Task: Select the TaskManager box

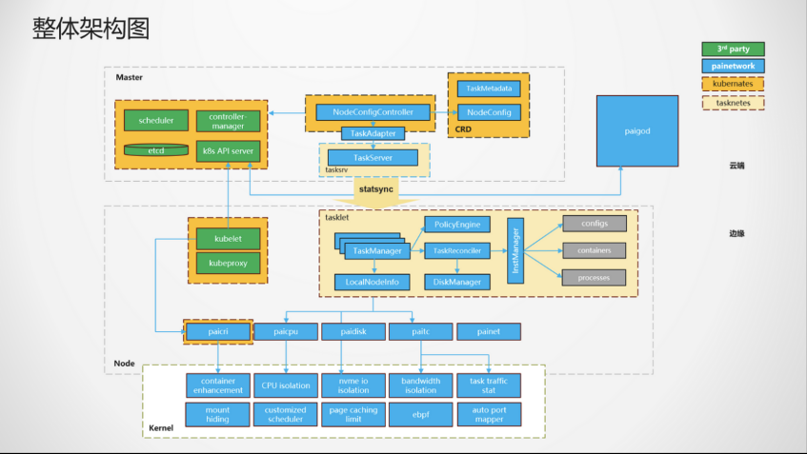Action: click(x=377, y=251)
